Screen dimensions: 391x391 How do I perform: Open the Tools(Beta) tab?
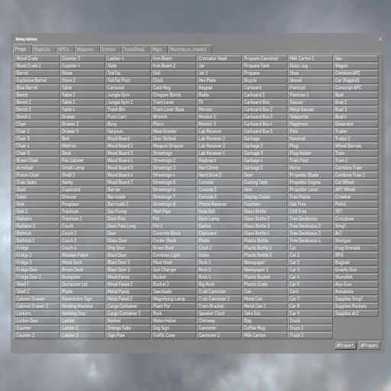[x=136, y=50]
